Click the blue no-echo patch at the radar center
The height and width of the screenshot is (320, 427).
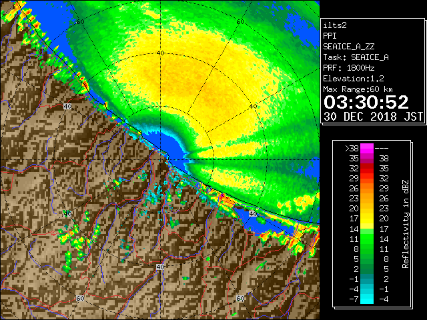pos(169,147)
